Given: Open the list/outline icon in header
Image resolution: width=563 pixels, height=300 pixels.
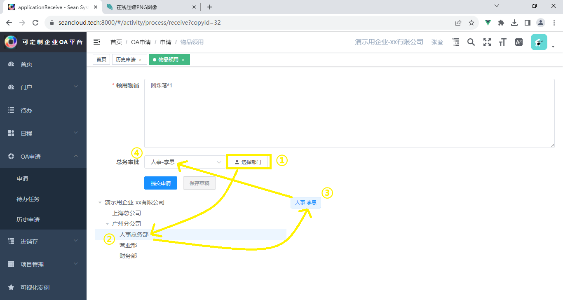Looking at the screenshot, I should (x=456, y=42).
